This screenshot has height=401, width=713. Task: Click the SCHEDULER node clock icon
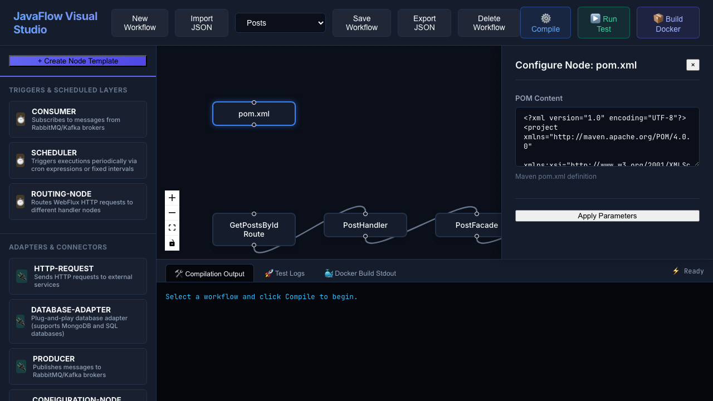[x=21, y=160]
